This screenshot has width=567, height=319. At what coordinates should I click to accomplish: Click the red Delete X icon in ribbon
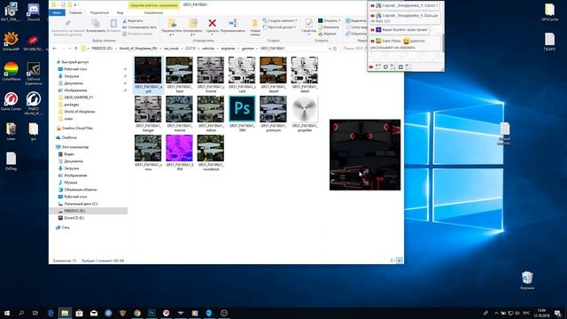tap(213, 24)
